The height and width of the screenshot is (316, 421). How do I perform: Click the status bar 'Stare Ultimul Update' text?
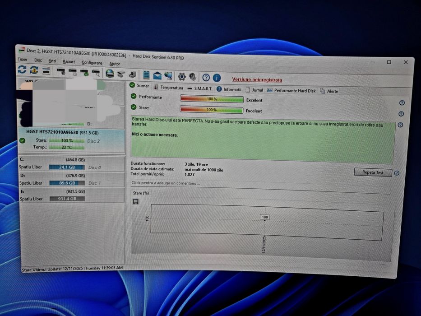point(72,269)
